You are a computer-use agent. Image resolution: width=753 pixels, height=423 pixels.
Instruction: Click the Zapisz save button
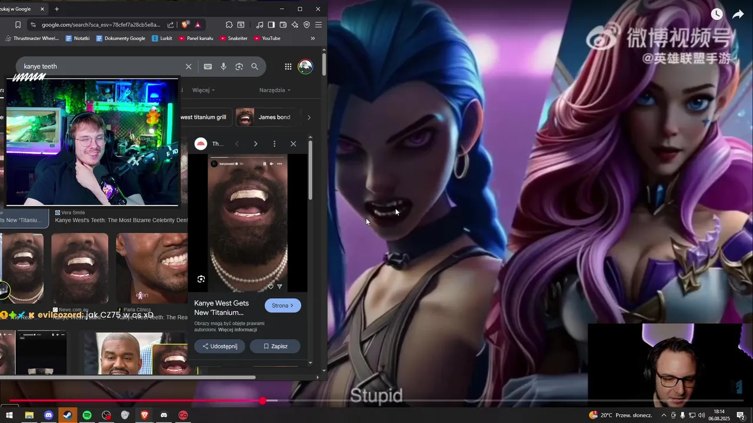point(275,346)
